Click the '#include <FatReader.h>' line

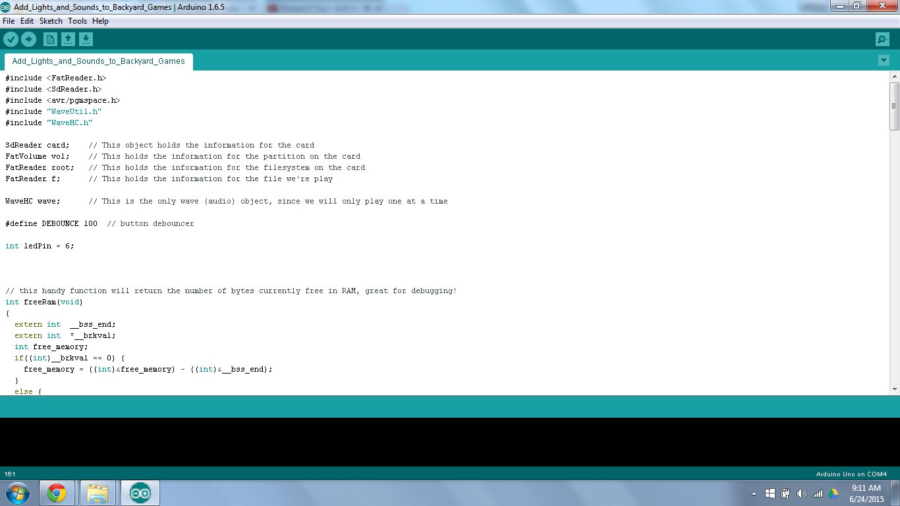tap(55, 78)
